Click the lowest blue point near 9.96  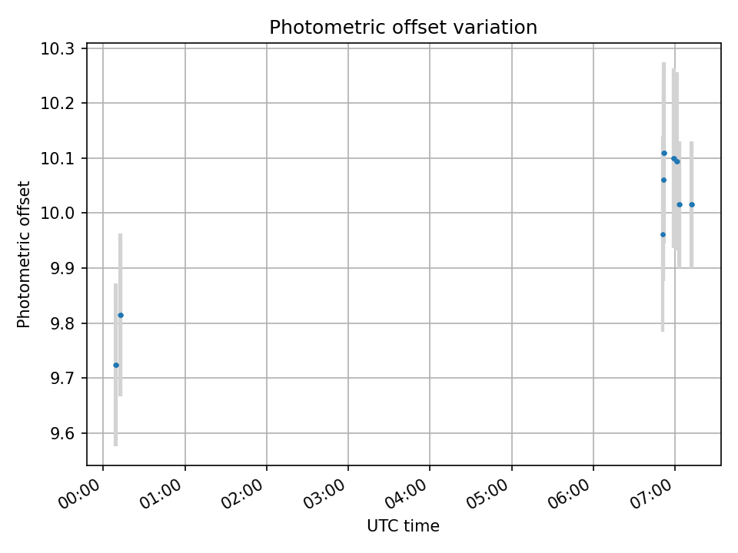coord(663,235)
